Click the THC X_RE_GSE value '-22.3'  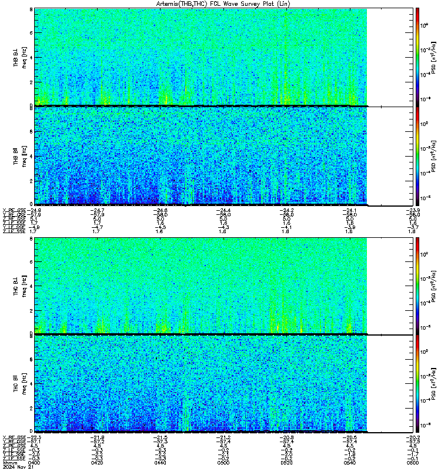click(x=34, y=437)
